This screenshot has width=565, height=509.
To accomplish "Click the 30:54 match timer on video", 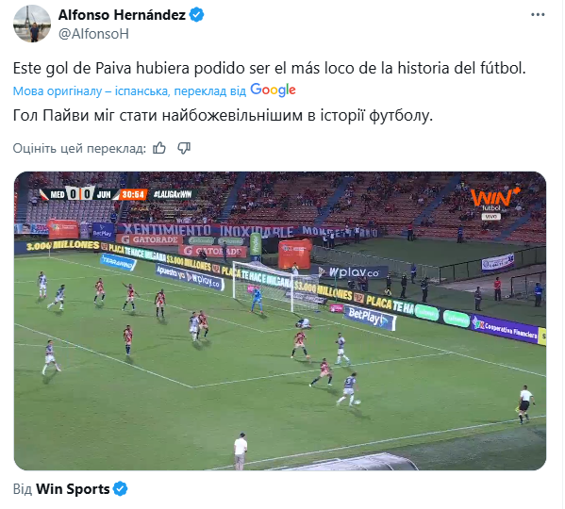I will point(133,194).
